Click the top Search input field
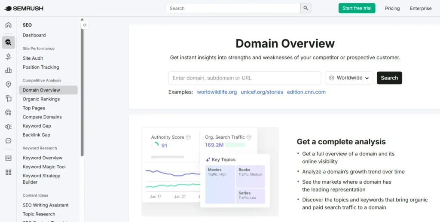 pos(233,9)
